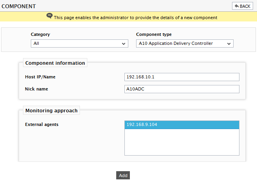257x186 pixels.
Task: Select external agent 192.168.9.104
Action: point(182,125)
